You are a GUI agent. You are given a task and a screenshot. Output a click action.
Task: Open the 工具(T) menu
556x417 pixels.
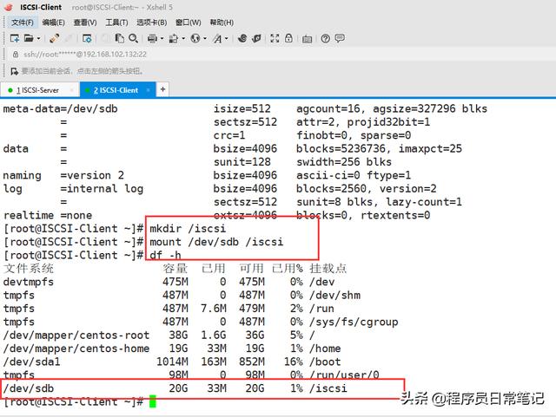coord(116,23)
